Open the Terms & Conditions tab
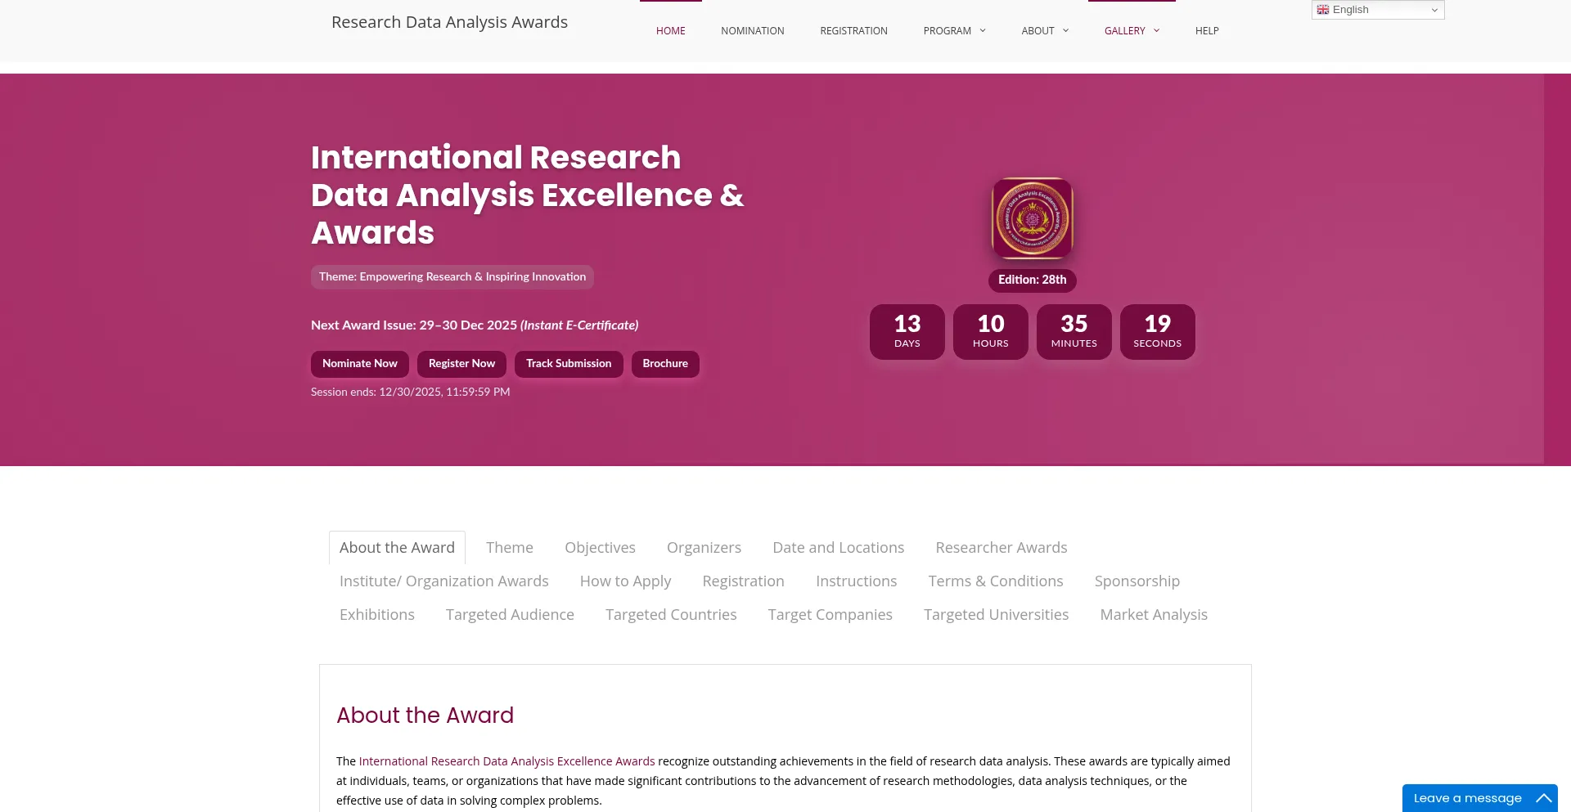This screenshot has width=1571, height=812. click(x=996, y=581)
